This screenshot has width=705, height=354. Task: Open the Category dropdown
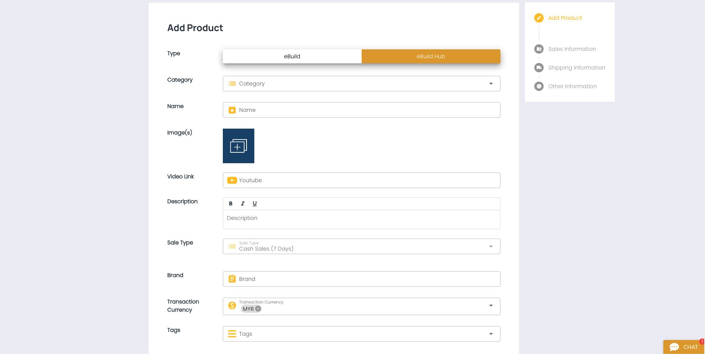click(x=361, y=84)
